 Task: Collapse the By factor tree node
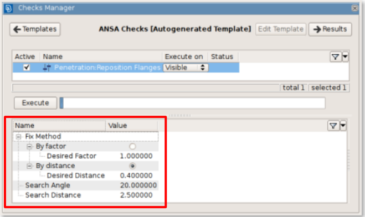[x=29, y=147]
